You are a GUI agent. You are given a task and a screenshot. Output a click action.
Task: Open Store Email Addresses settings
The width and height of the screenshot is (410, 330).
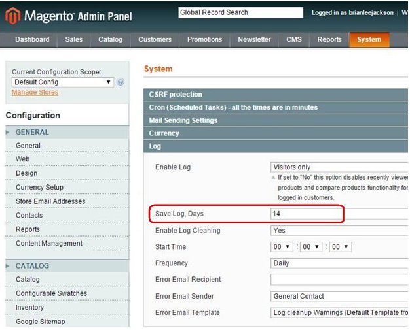pos(67,201)
